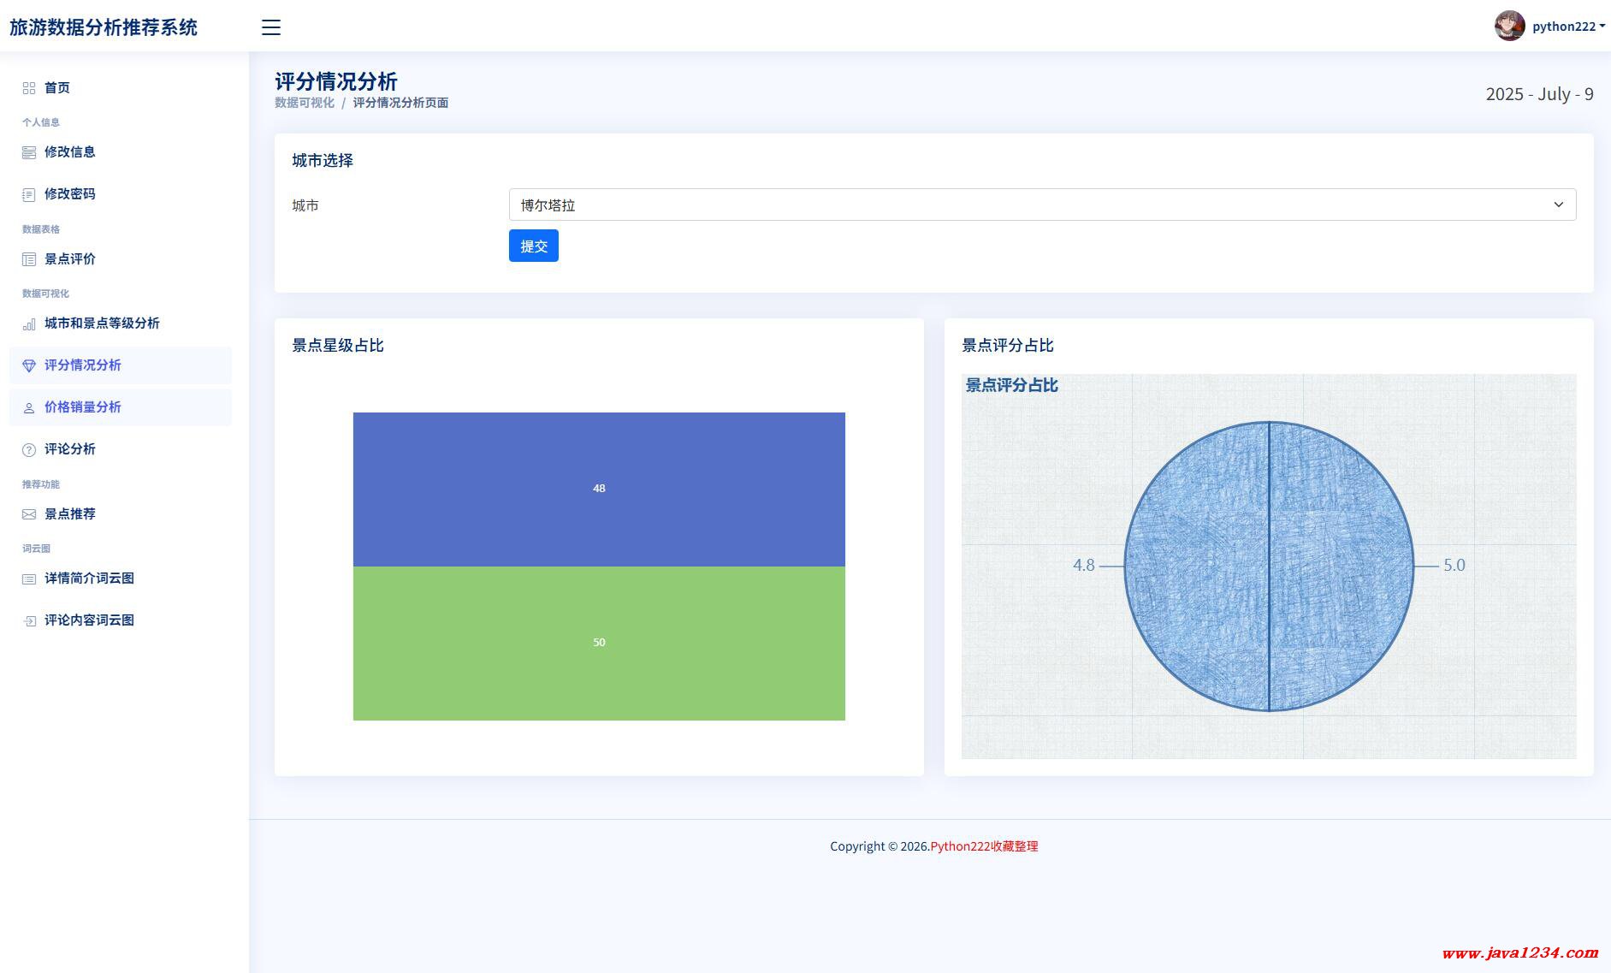Screen dimensions: 1611x973
Task: Click the diamond icon for 评分情况分析
Action: pos(29,365)
